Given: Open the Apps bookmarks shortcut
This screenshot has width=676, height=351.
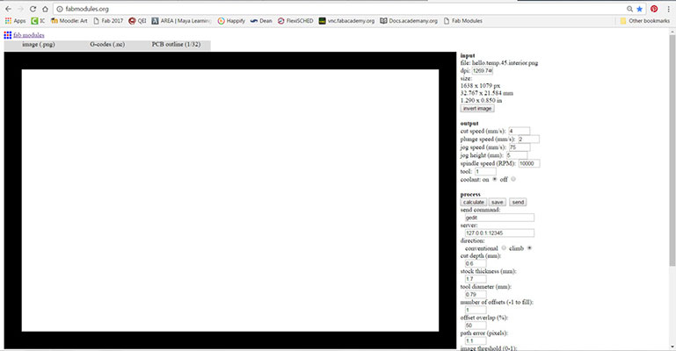Looking at the screenshot, I should coord(15,21).
